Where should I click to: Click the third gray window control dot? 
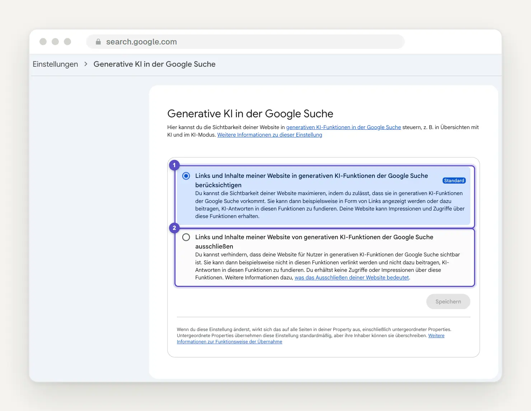click(67, 42)
